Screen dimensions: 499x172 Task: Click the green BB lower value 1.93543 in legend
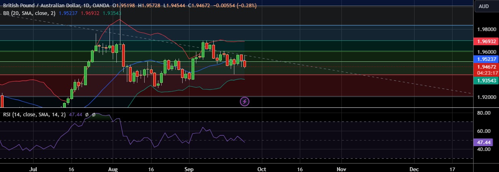112,13
